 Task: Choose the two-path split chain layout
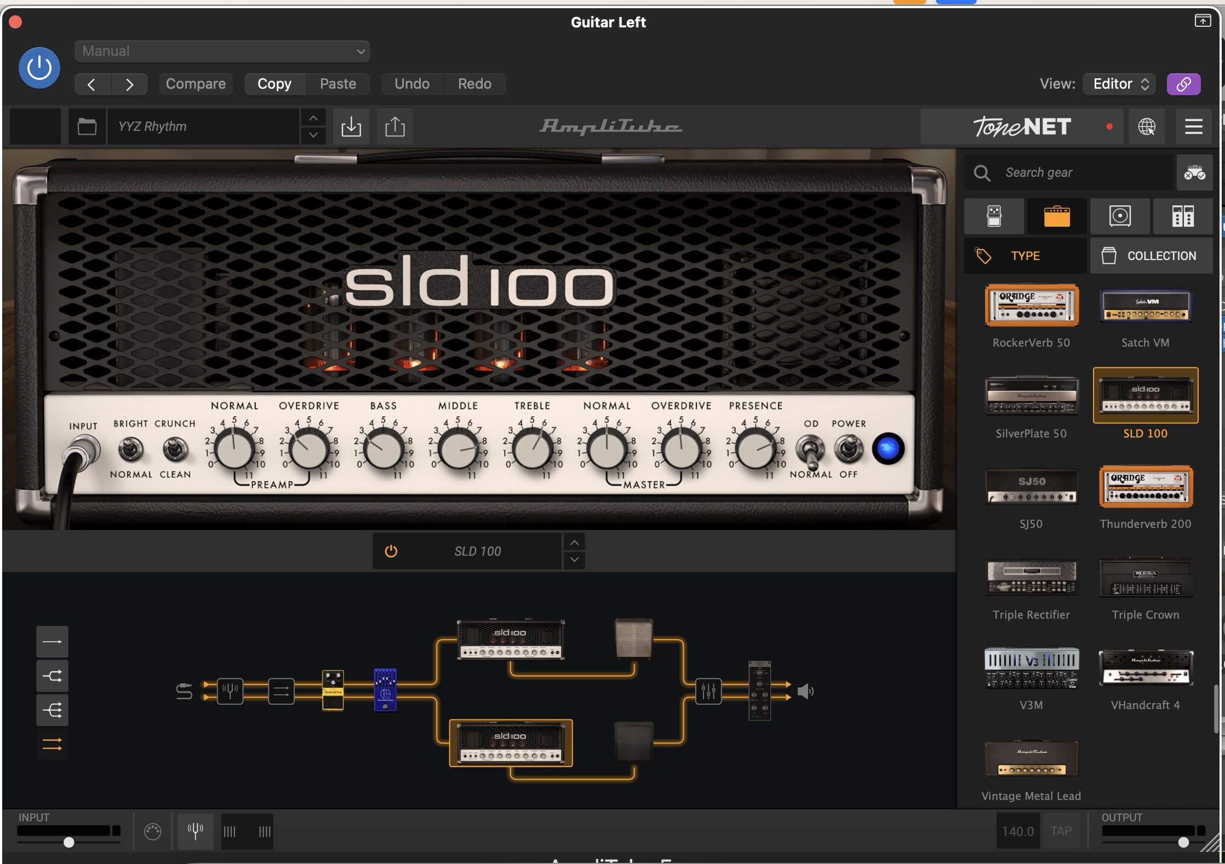[52, 676]
